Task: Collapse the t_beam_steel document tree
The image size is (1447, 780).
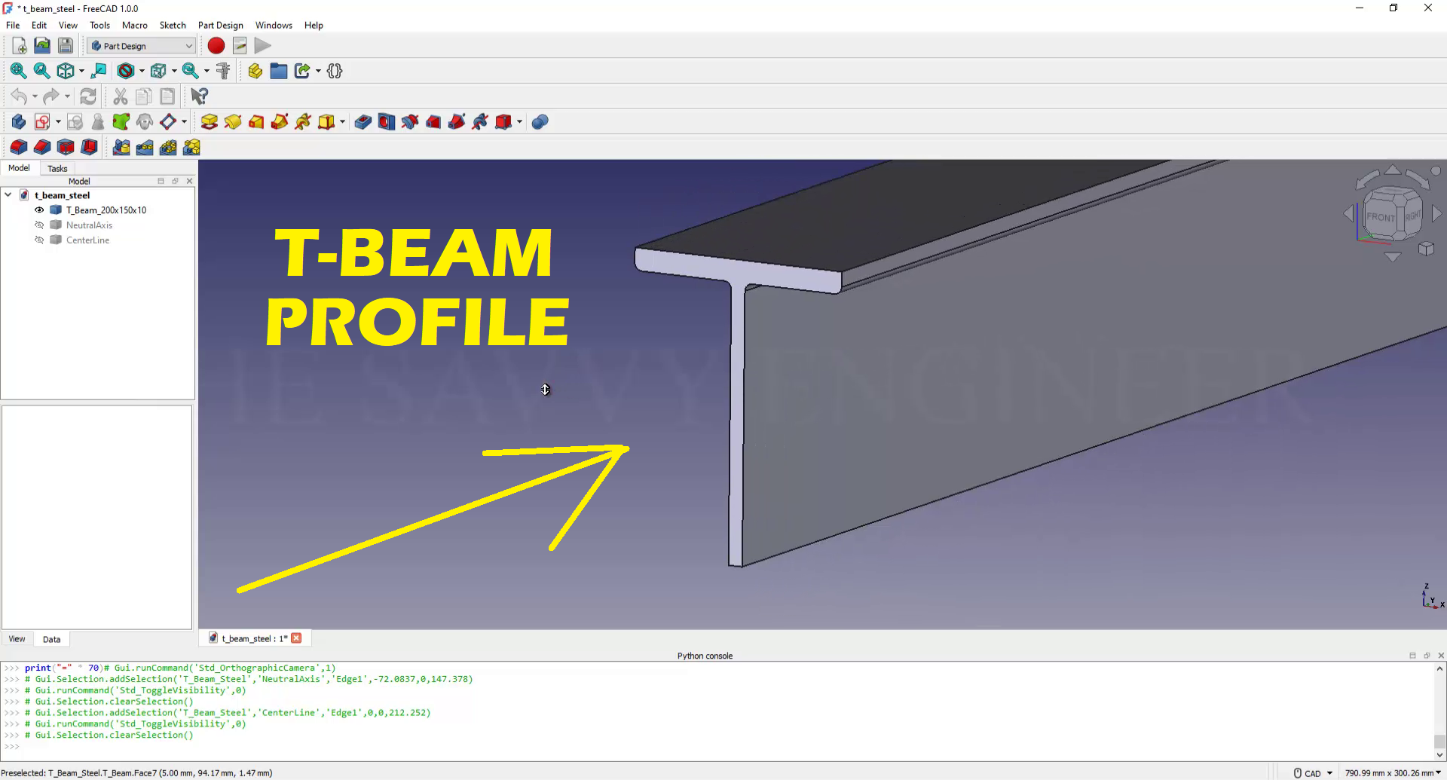Action: click(8, 195)
